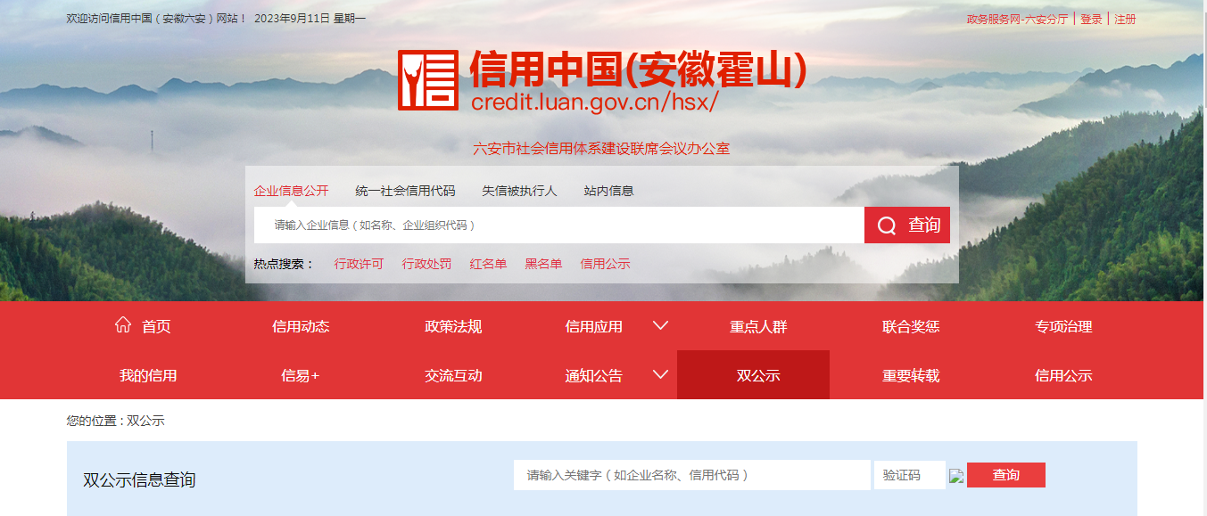This screenshot has height=516, width=1207.
Task: Open the 政务服务网-六安分厅 link
Action: coord(1017,19)
